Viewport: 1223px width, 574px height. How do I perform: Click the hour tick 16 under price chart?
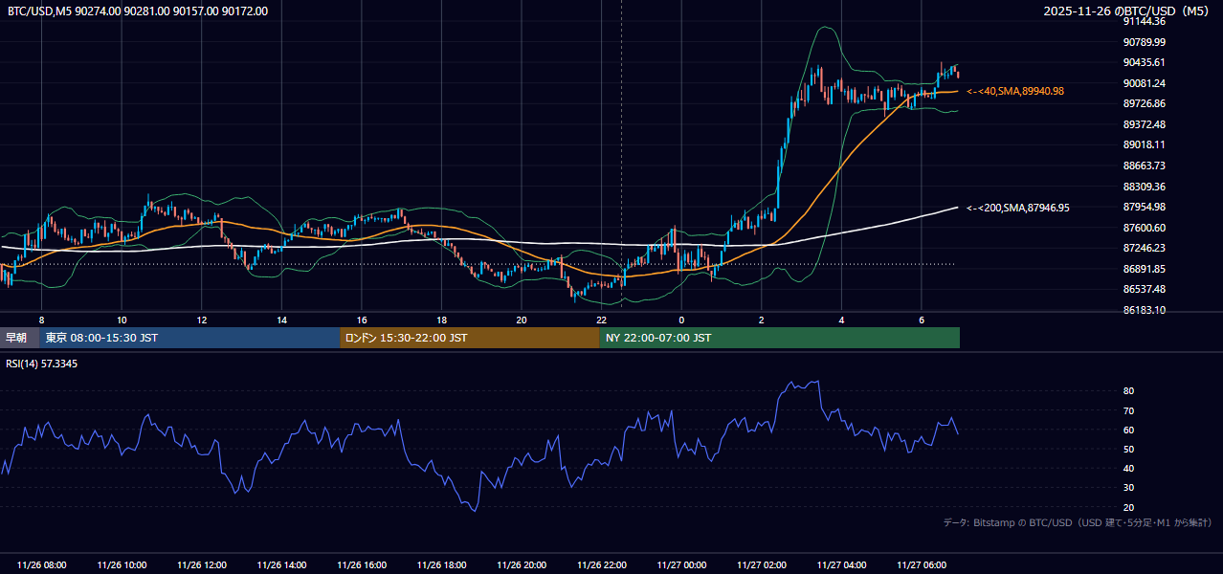[362, 320]
